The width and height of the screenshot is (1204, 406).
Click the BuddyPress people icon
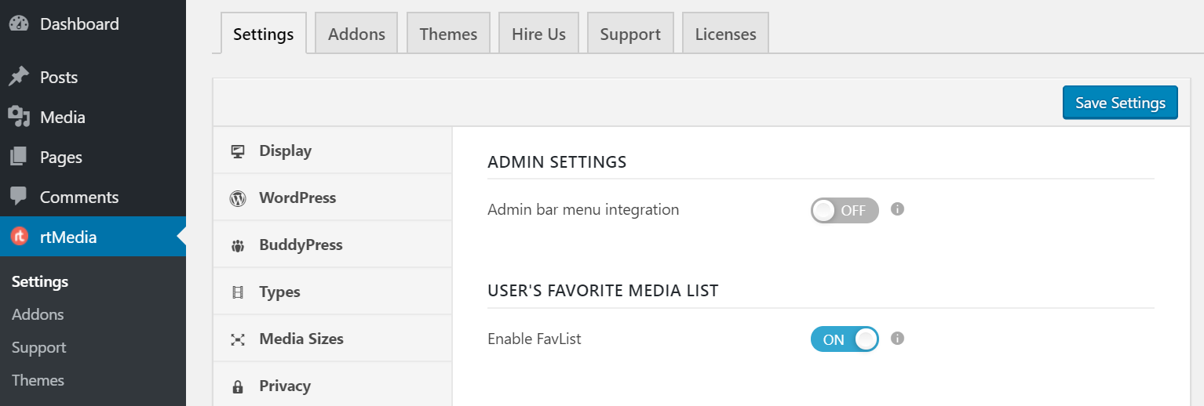pyautogui.click(x=238, y=245)
